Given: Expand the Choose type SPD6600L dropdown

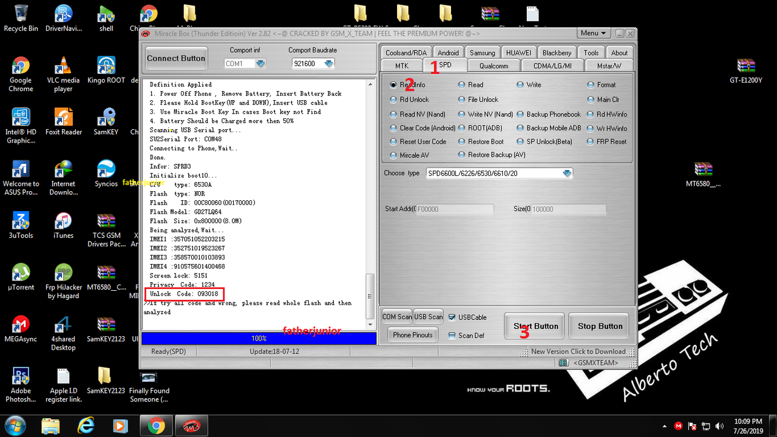Looking at the screenshot, I should click(x=567, y=174).
